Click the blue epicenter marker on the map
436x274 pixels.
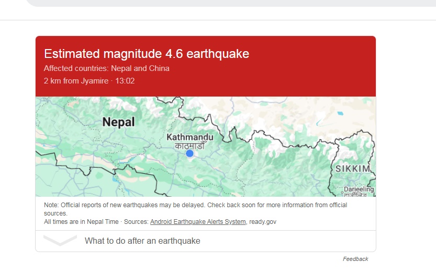189,153
